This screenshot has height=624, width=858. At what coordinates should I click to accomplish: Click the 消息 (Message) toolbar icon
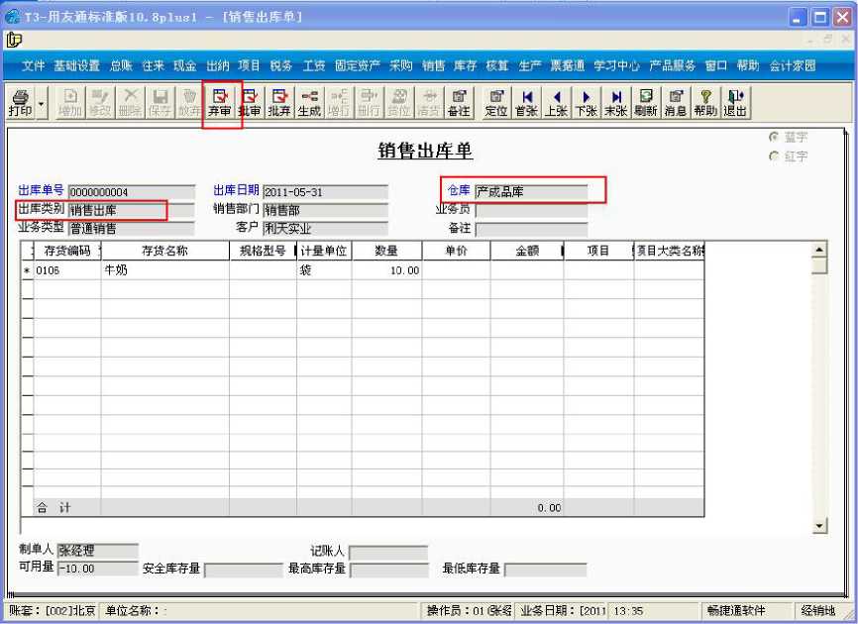coord(676,103)
